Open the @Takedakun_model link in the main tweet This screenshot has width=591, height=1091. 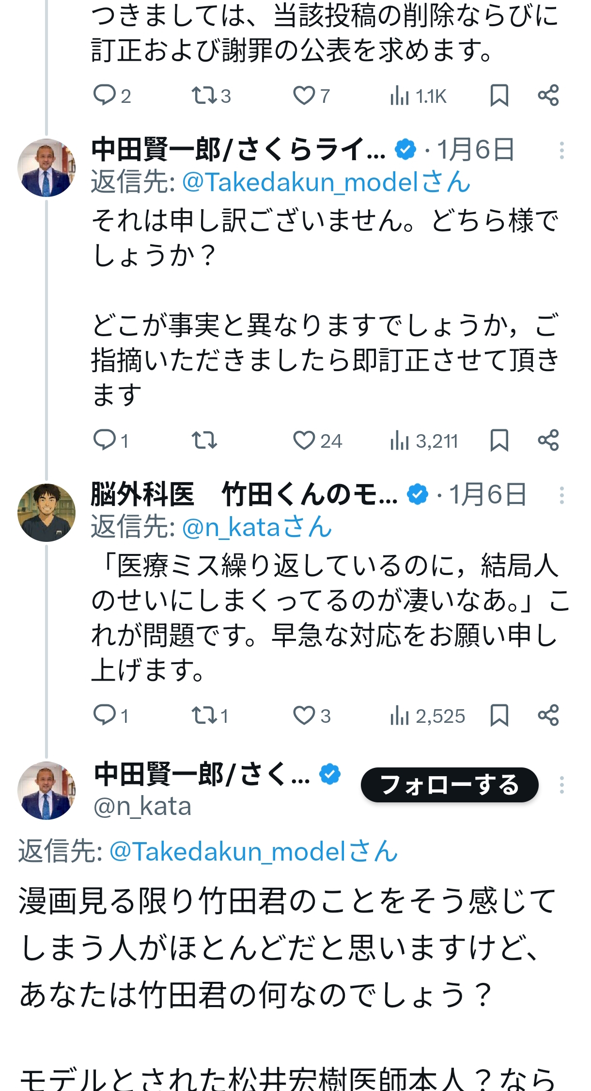click(253, 851)
